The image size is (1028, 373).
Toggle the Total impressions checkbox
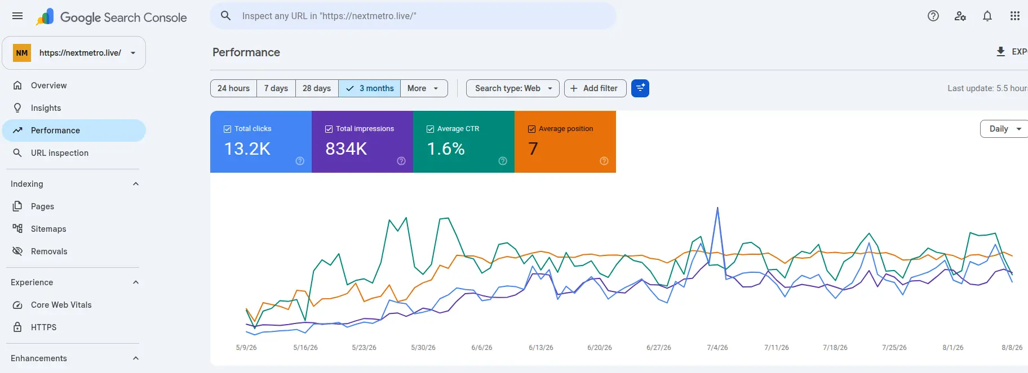click(x=329, y=129)
